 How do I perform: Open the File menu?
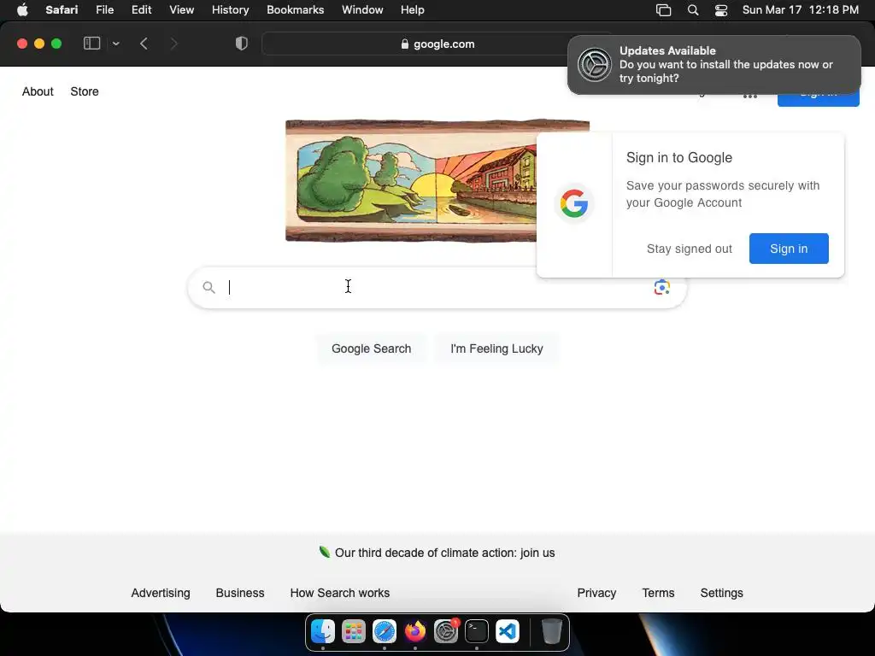pos(104,10)
